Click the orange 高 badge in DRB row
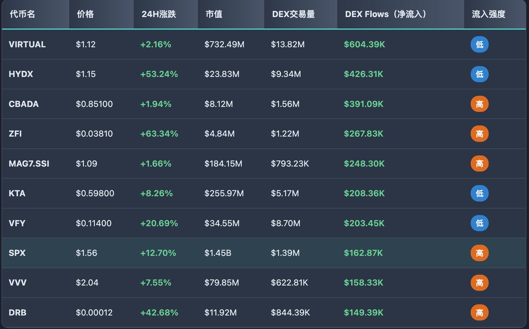Image resolution: width=529 pixels, height=329 pixels. 479,313
